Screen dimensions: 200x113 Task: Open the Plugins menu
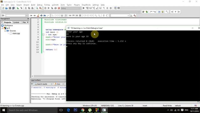(x=77, y=5)
